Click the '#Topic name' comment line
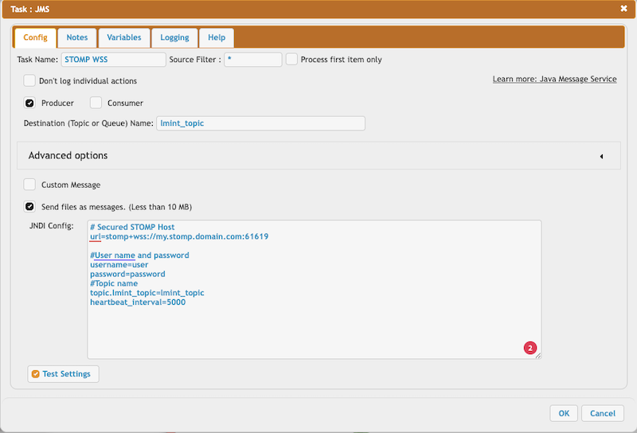637x433 pixels. 114,283
